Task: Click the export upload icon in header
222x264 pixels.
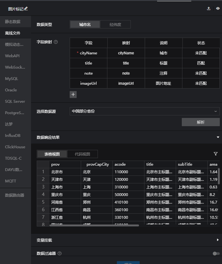Action: tap(209, 9)
